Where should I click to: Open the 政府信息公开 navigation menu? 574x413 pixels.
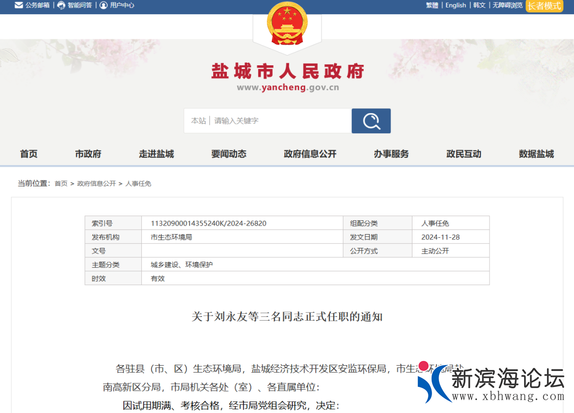pos(310,154)
